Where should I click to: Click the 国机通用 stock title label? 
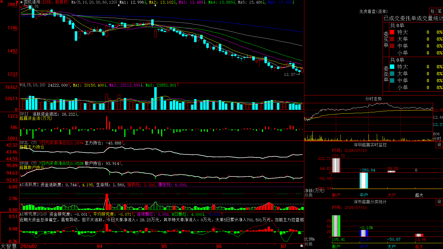32,2
